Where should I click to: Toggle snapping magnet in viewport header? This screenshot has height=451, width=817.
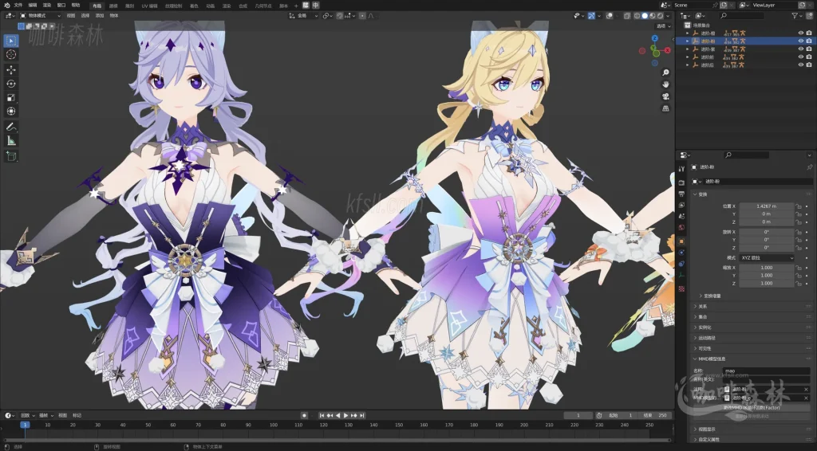[x=340, y=16]
